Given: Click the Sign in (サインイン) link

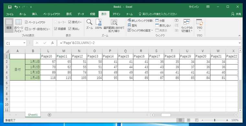Looking at the screenshot, I should [x=194, y=7].
